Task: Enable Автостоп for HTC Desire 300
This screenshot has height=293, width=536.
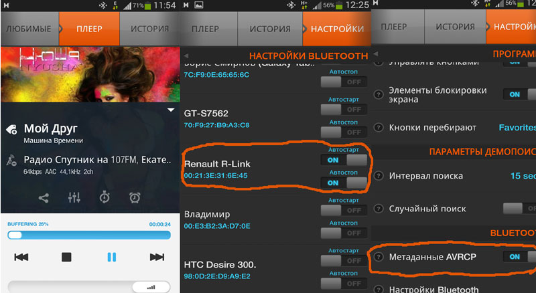Action: pos(344,284)
